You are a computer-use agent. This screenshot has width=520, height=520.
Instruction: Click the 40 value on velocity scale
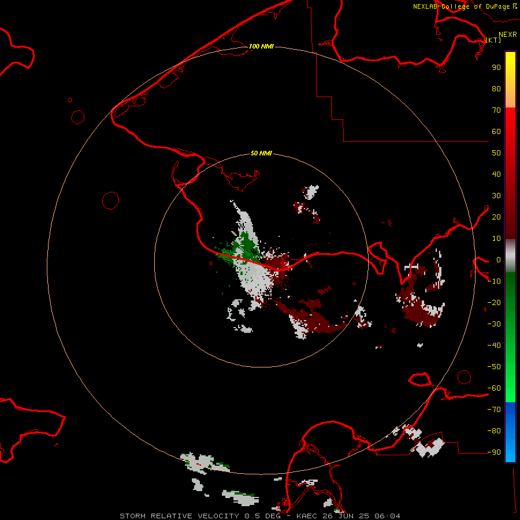[496, 174]
